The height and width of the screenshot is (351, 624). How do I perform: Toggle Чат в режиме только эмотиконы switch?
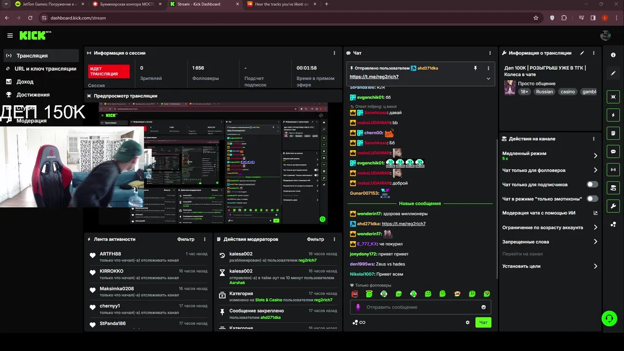click(592, 198)
